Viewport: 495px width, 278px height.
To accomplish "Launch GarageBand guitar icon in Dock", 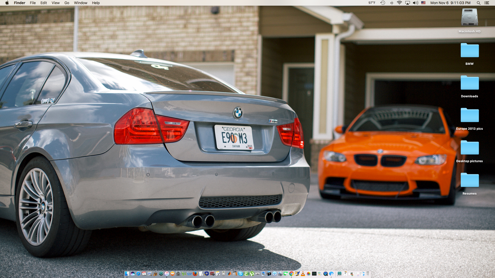I will (155, 274).
